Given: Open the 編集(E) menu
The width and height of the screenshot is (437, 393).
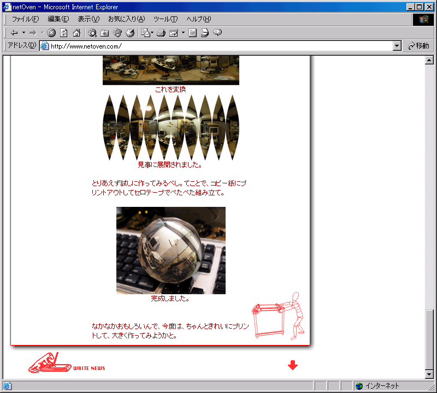Looking at the screenshot, I should click(58, 19).
